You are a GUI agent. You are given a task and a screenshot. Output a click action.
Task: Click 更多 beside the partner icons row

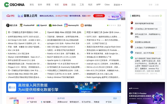(119, 25)
